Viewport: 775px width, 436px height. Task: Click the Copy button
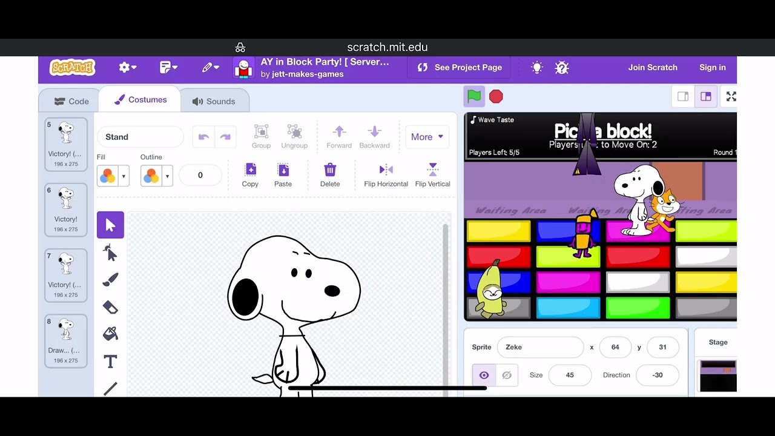click(250, 175)
